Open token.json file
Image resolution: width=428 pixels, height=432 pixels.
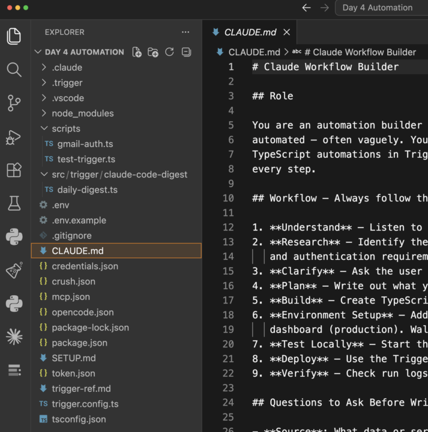pos(116,373)
